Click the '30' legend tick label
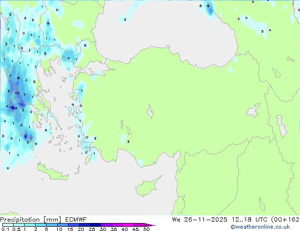300x231 pixels. [x=103, y=229]
